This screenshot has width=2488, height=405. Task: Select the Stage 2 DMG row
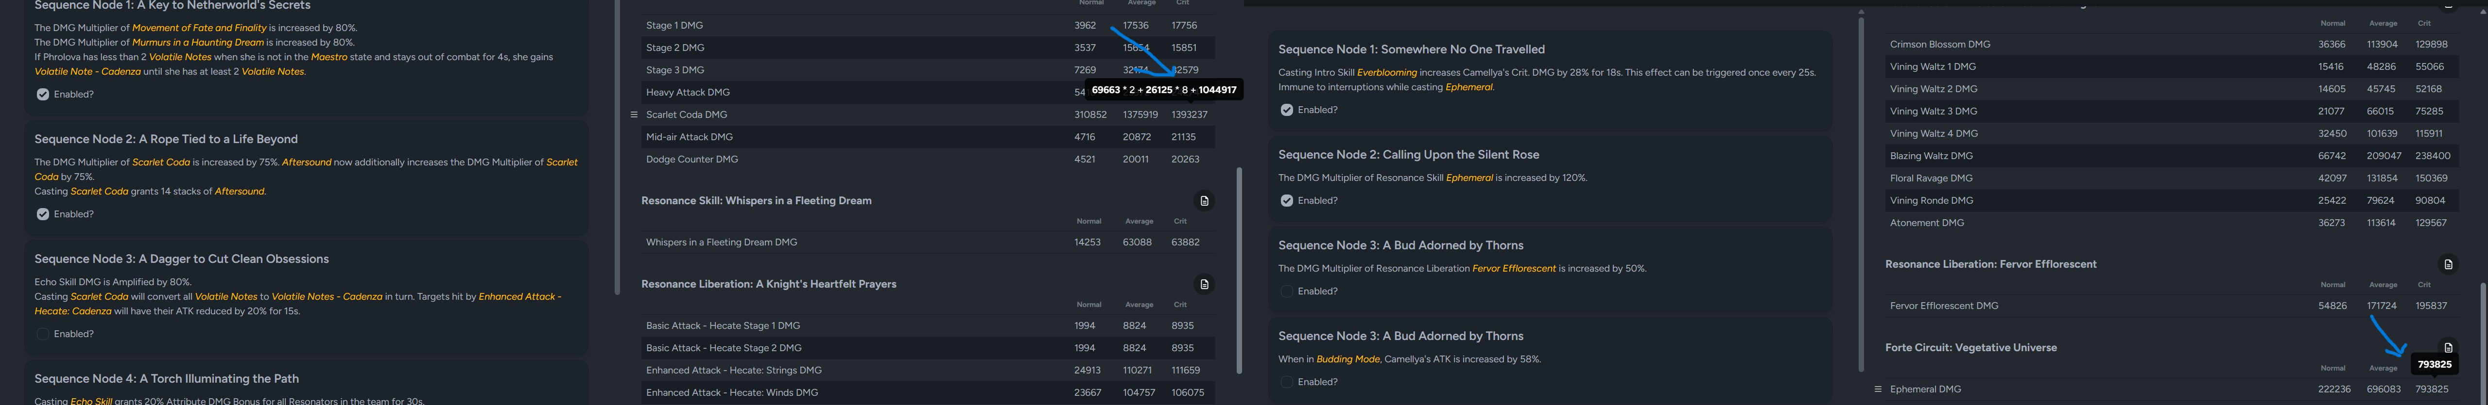click(x=928, y=47)
